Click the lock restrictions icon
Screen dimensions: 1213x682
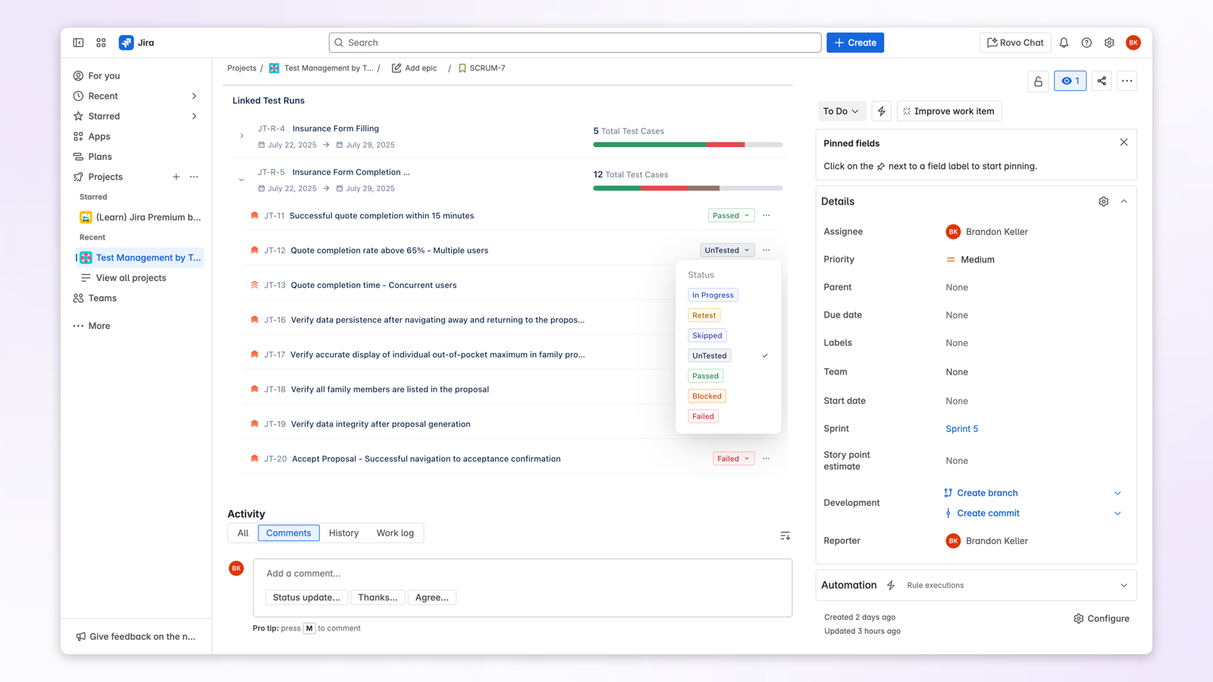pos(1039,81)
